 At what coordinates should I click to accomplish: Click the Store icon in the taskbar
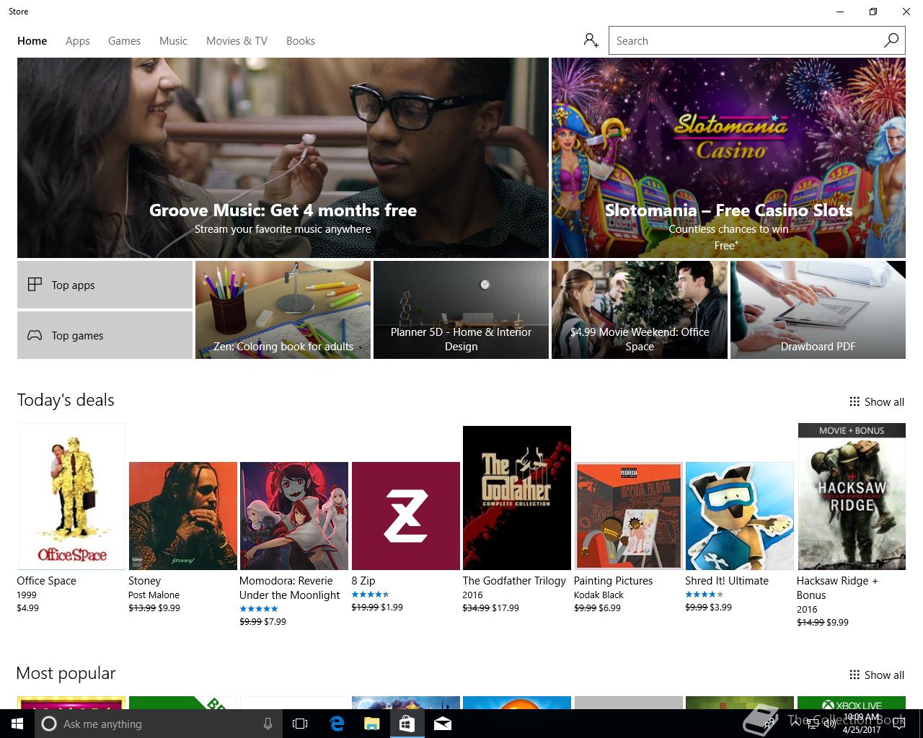pyautogui.click(x=407, y=724)
